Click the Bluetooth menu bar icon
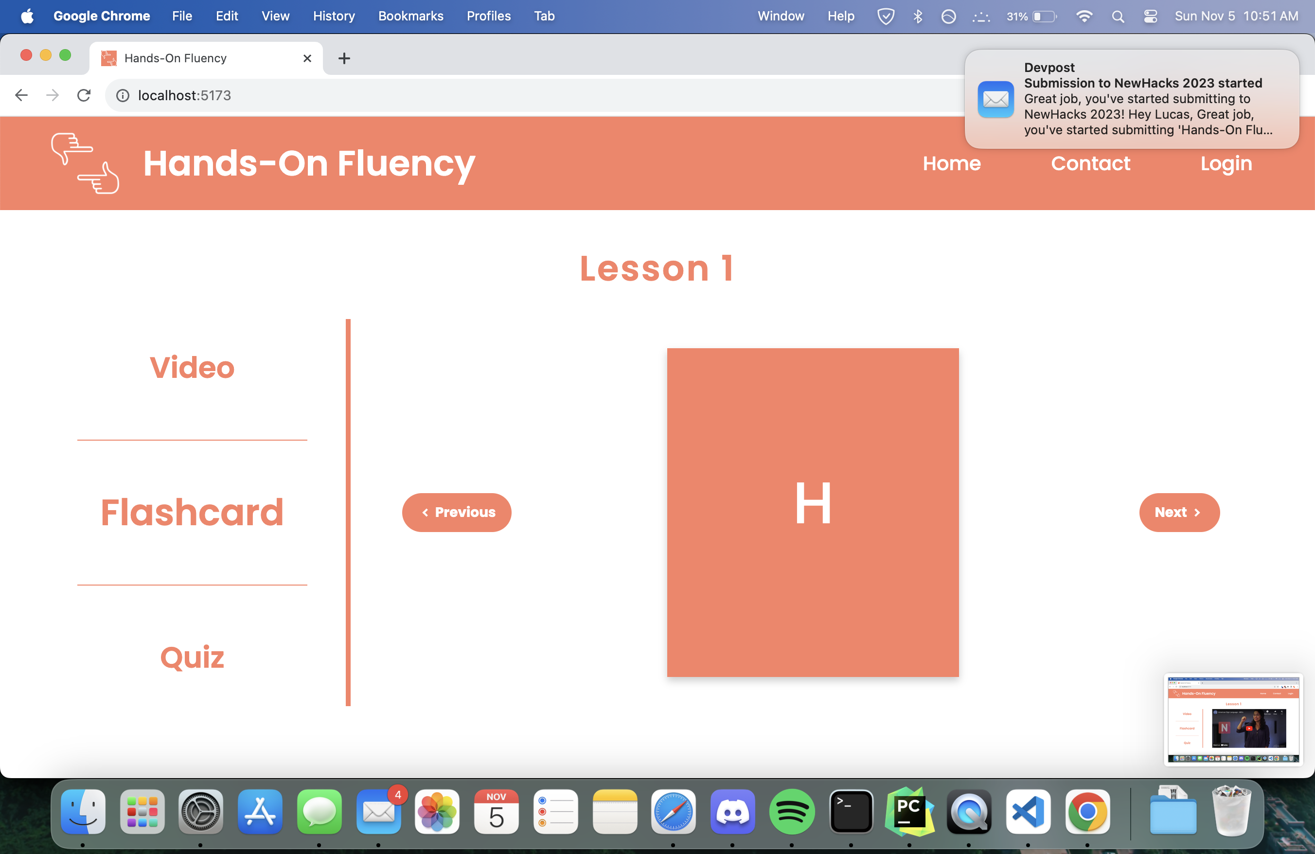This screenshot has height=854, width=1315. pyautogui.click(x=918, y=16)
